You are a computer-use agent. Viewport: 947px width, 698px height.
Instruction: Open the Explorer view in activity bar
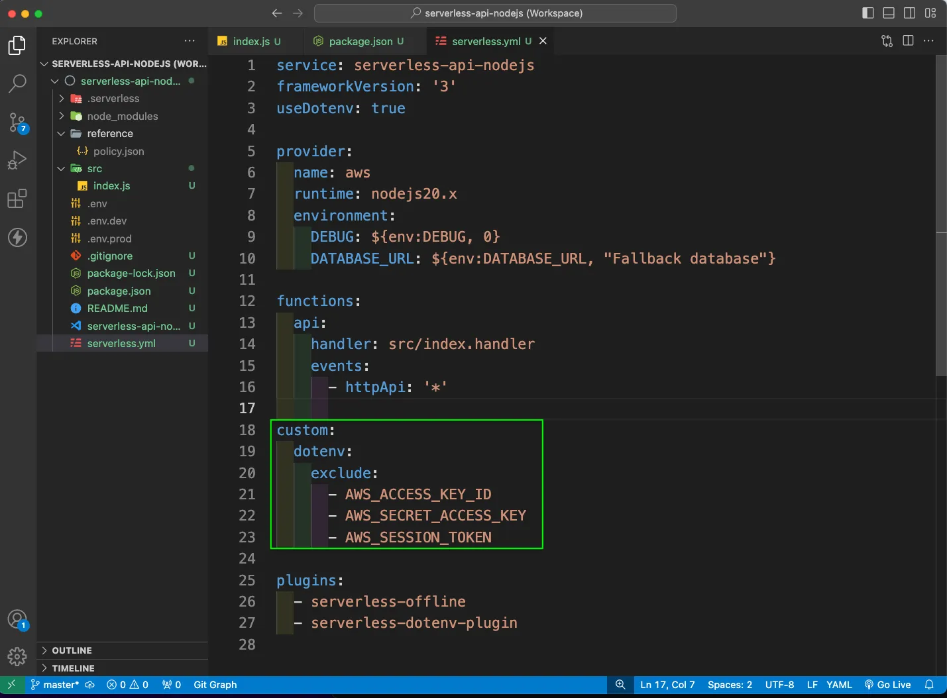coord(17,46)
